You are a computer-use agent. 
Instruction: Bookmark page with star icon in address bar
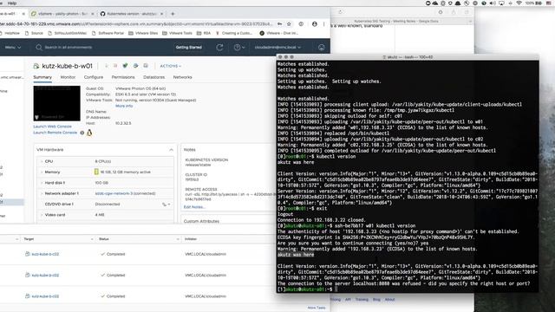point(289,24)
